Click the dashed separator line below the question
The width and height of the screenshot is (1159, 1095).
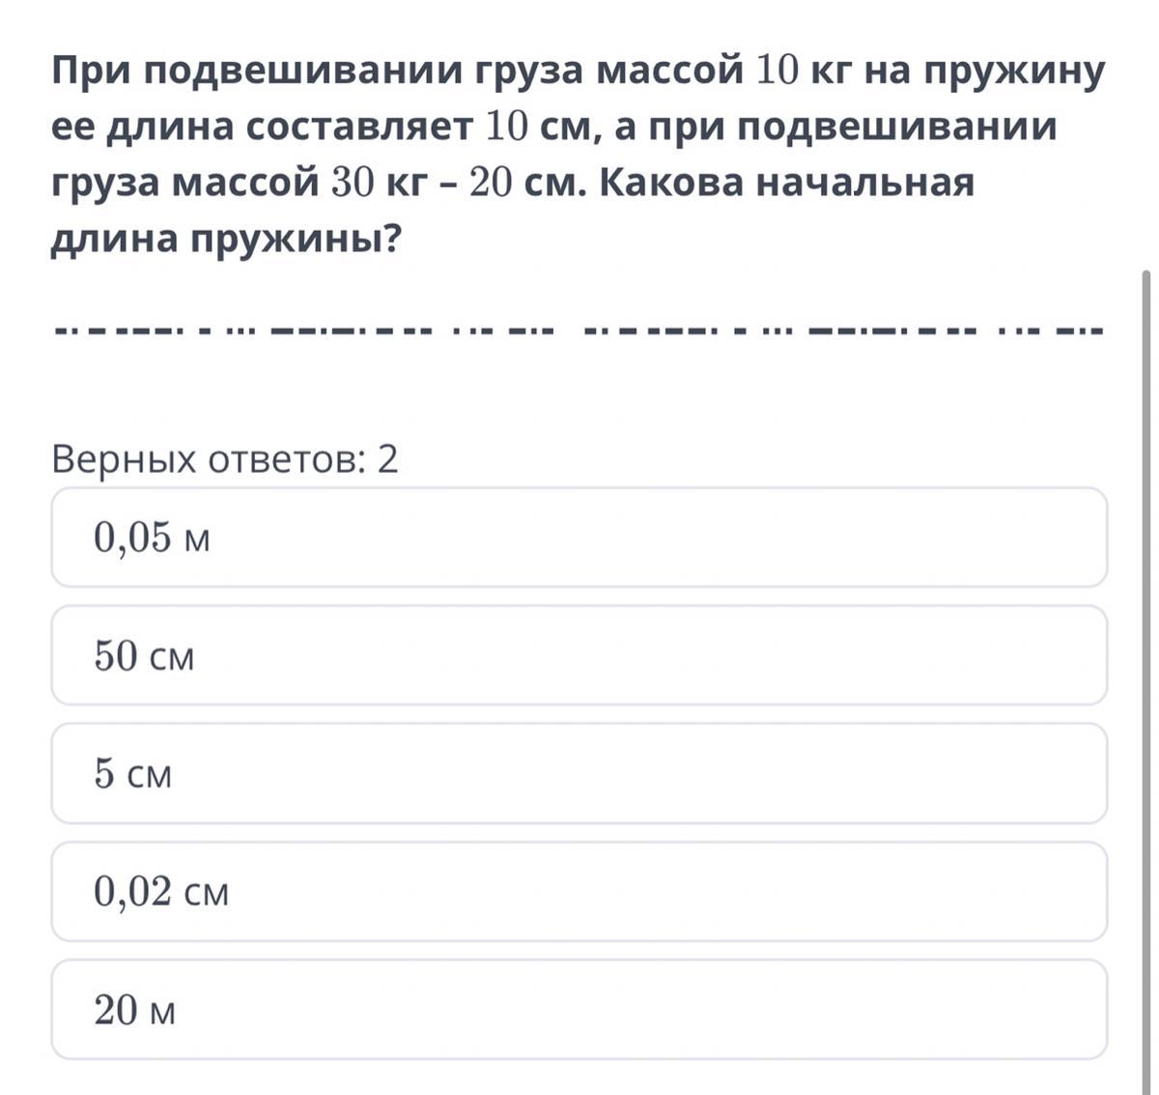(579, 331)
